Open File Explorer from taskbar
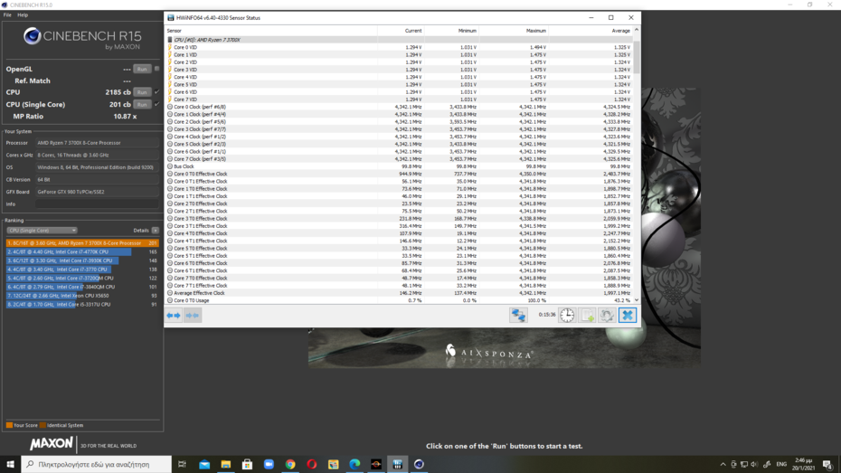The height and width of the screenshot is (473, 841). point(226,465)
